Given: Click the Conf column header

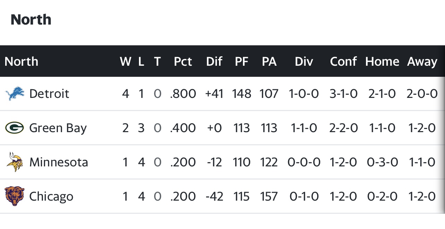Looking at the screenshot, I should point(343,62).
